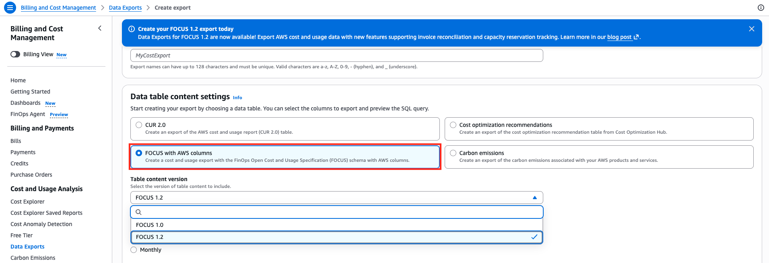This screenshot has height=263, width=769.
Task: Click the Cost and Usage Analysis heading
Action: click(47, 189)
